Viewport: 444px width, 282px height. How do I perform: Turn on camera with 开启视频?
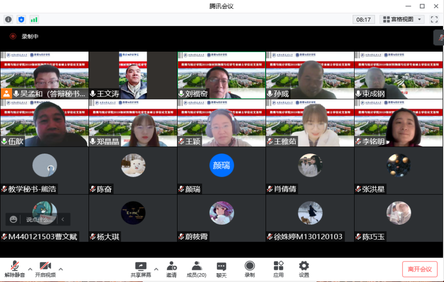pos(45,269)
